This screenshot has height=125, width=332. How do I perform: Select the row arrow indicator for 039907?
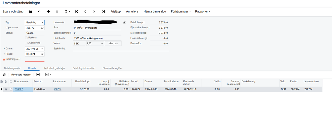(2, 89)
